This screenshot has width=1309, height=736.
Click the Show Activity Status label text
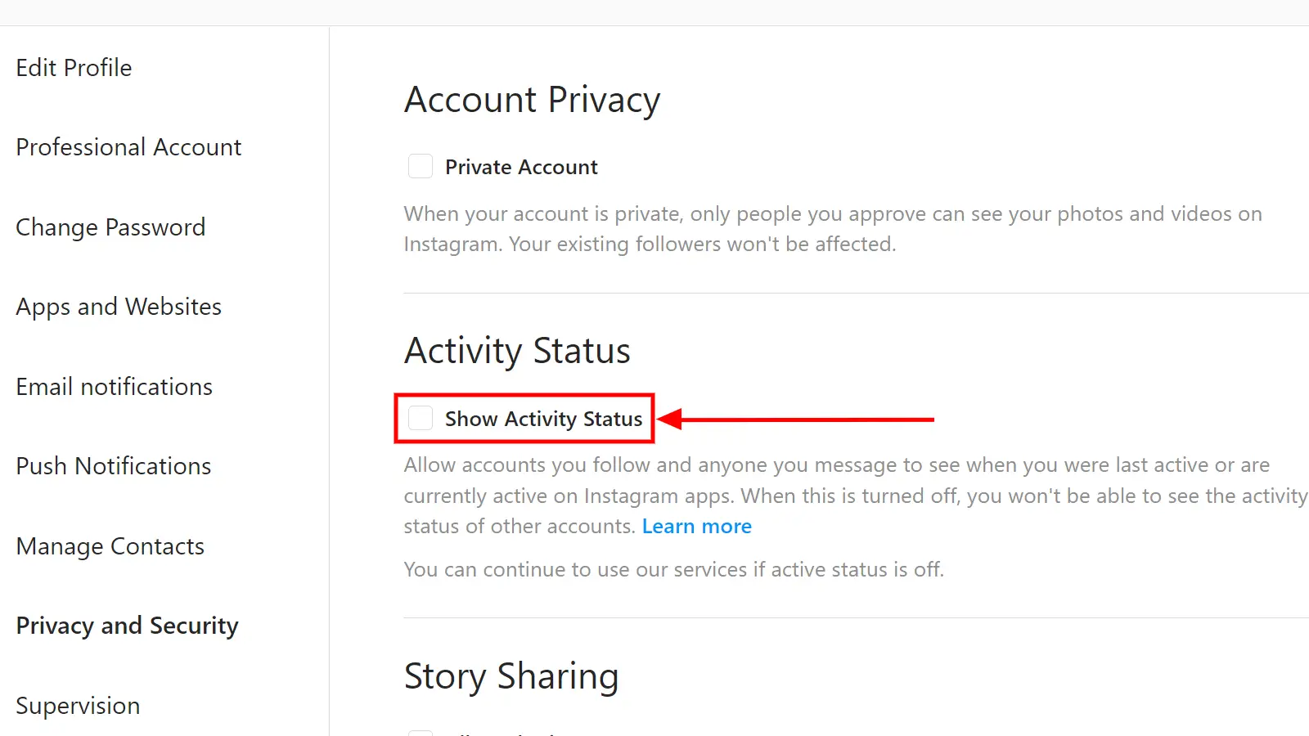tap(543, 420)
